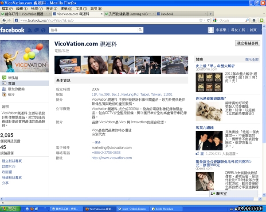Click the Firefox back arrow button
The width and height of the screenshot is (266, 212).
coord(4,20)
